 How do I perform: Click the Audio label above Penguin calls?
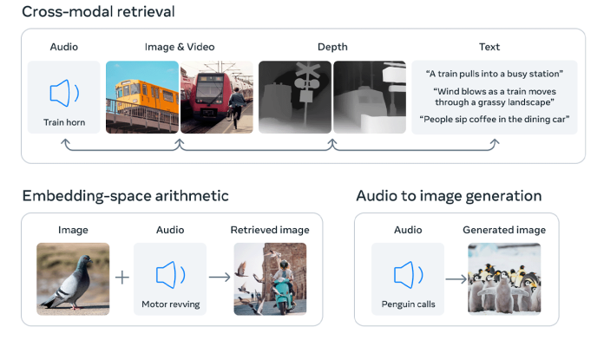(408, 230)
